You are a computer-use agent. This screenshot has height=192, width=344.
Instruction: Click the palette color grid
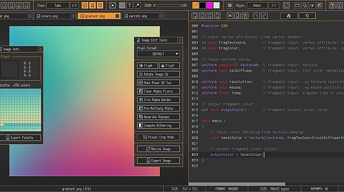[x=21, y=110]
